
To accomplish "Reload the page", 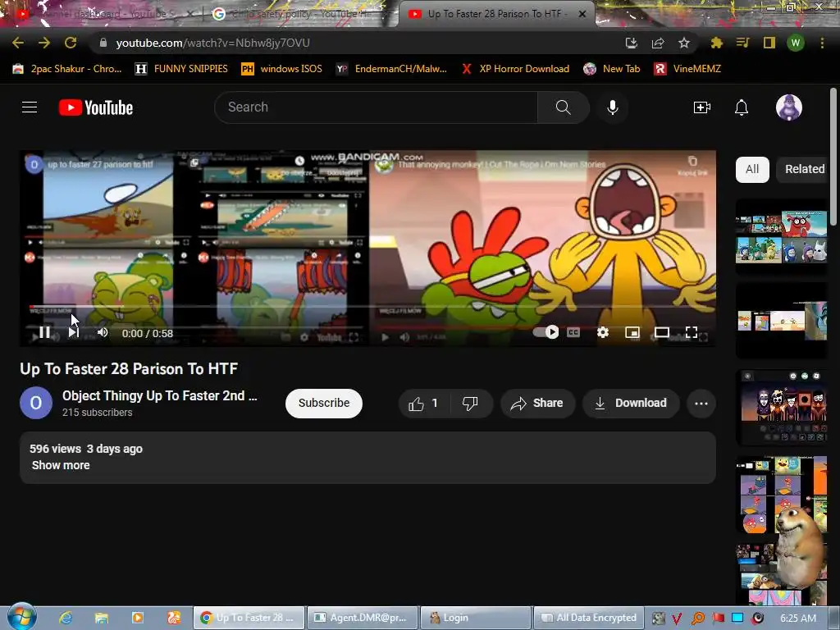I will click(71, 43).
